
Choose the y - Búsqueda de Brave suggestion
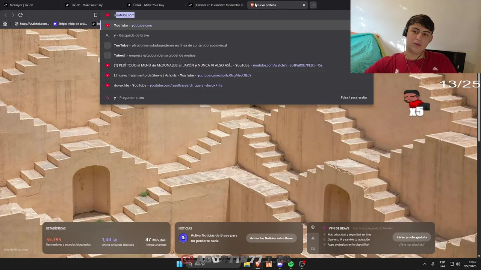pos(237,35)
